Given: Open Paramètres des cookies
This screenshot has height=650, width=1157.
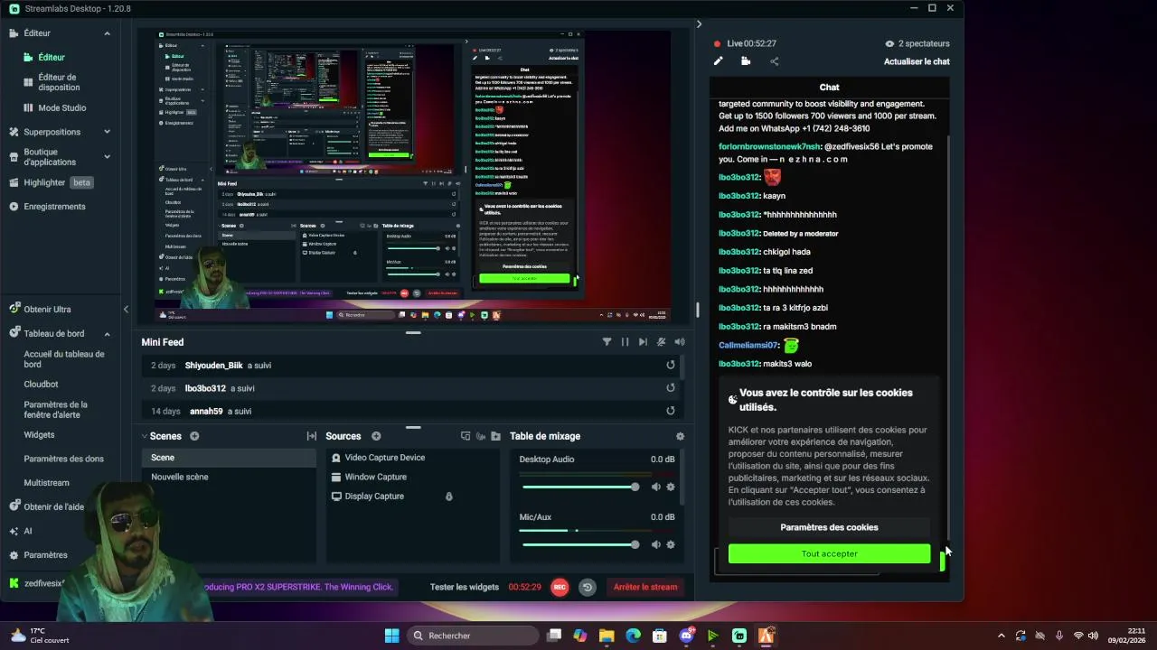Looking at the screenshot, I should pyautogui.click(x=829, y=527).
